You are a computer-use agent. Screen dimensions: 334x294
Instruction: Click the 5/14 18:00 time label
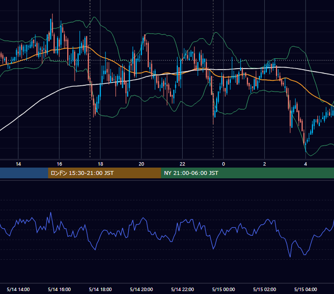coord(100,289)
